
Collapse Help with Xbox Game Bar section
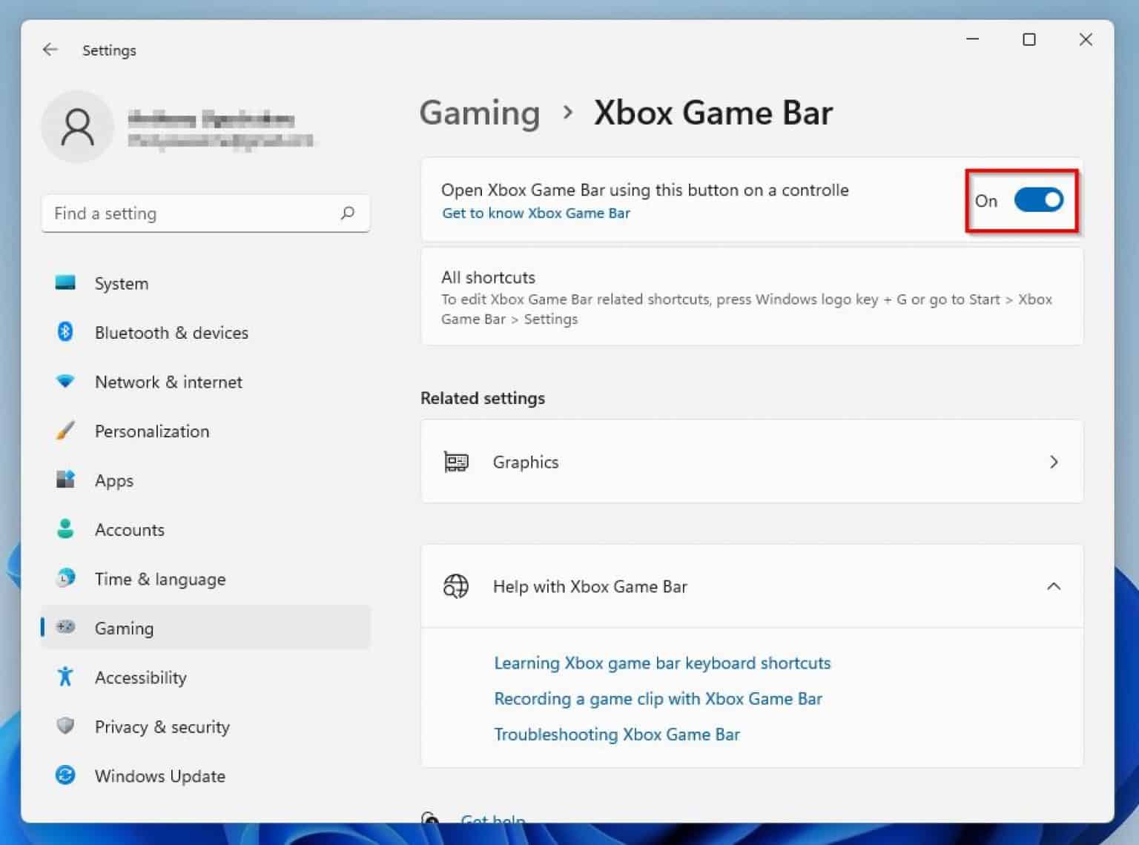[1054, 586]
